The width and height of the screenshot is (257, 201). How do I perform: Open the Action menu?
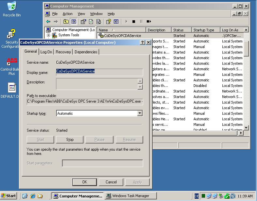point(67,14)
